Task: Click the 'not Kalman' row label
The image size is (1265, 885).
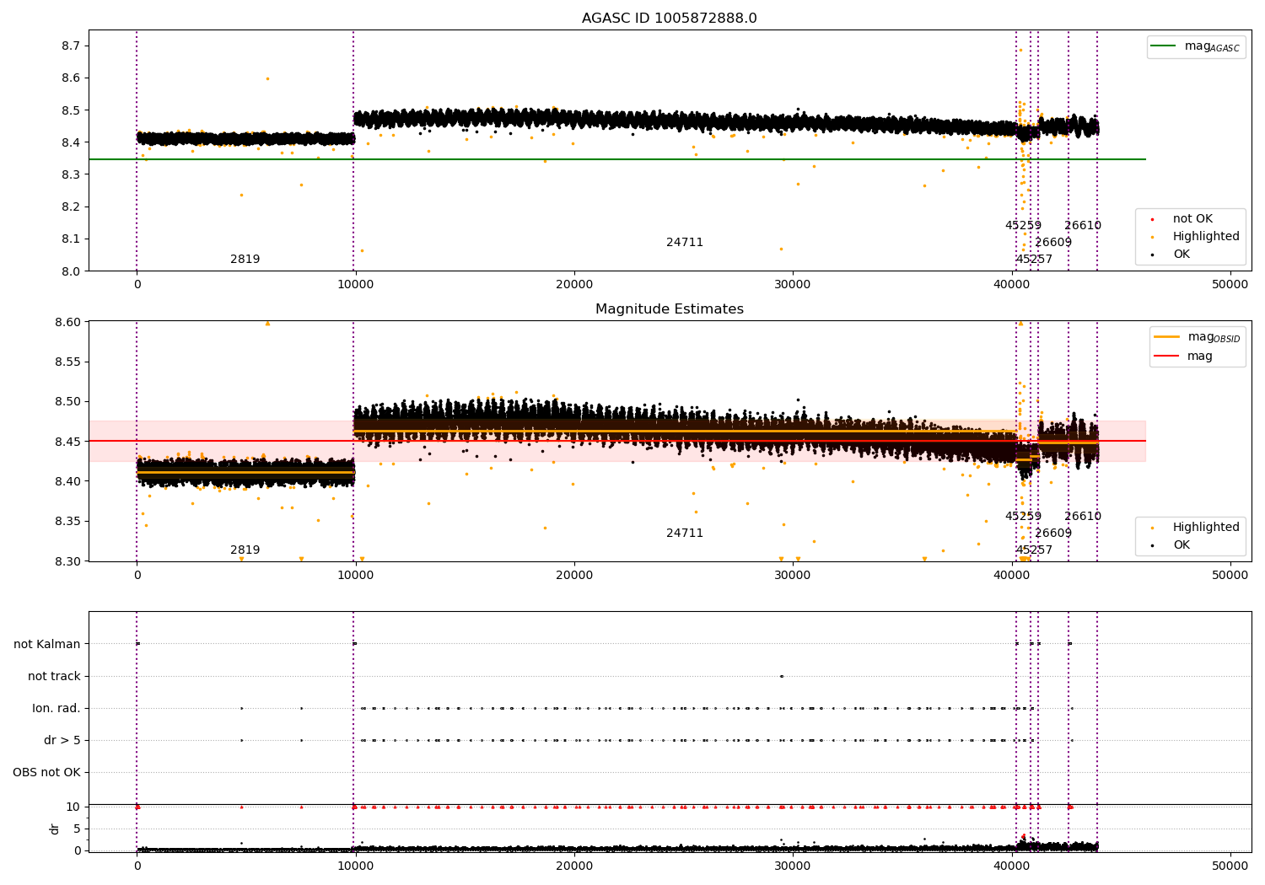Action: tap(47, 644)
